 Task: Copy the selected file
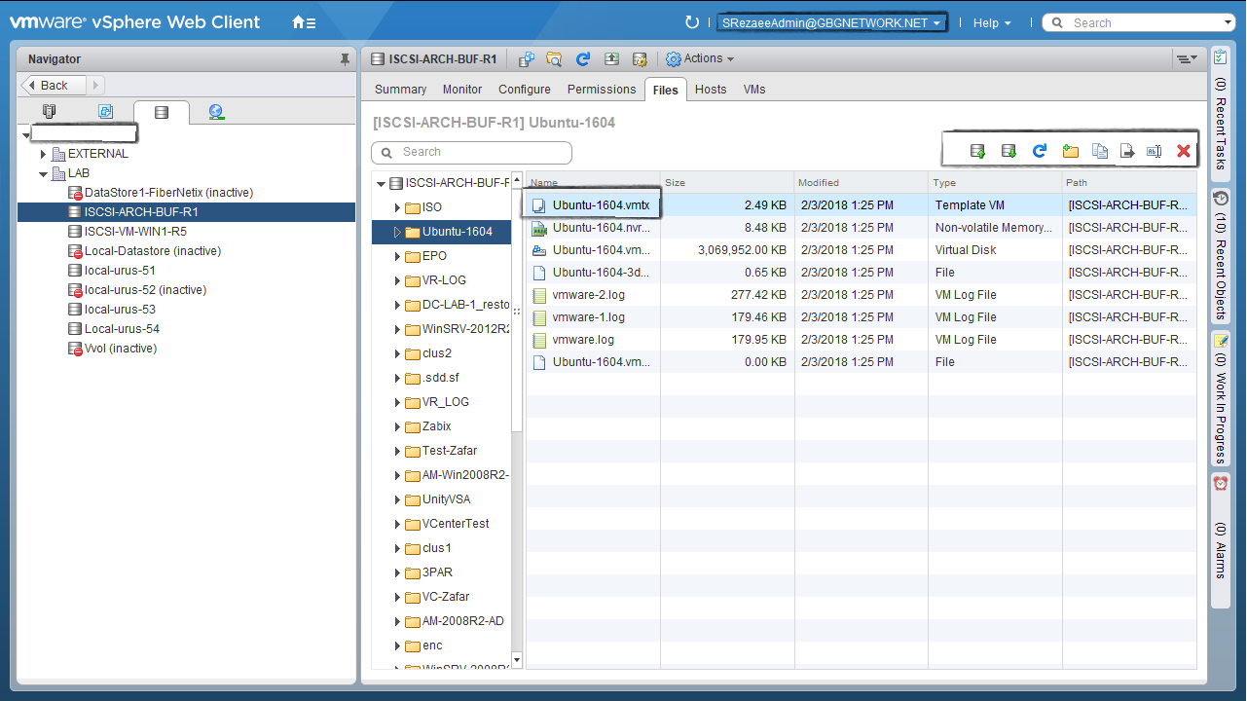[1100, 151]
